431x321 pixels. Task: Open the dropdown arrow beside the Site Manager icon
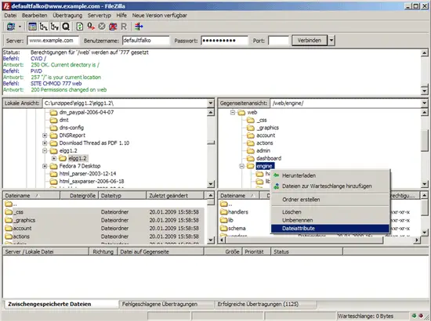[20, 27]
